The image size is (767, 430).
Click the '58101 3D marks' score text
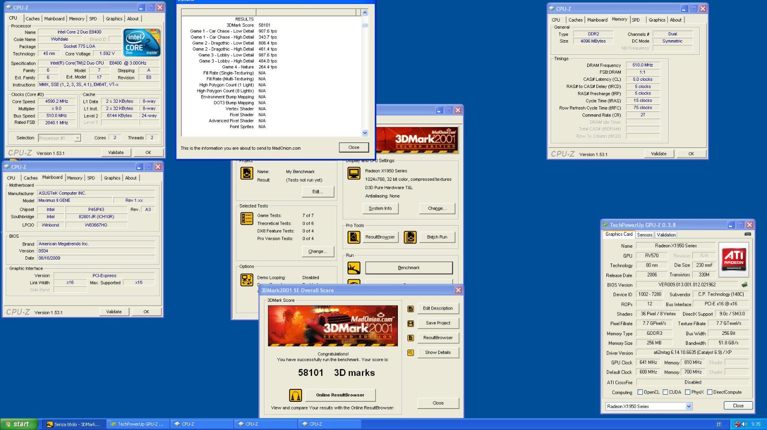tap(336, 373)
